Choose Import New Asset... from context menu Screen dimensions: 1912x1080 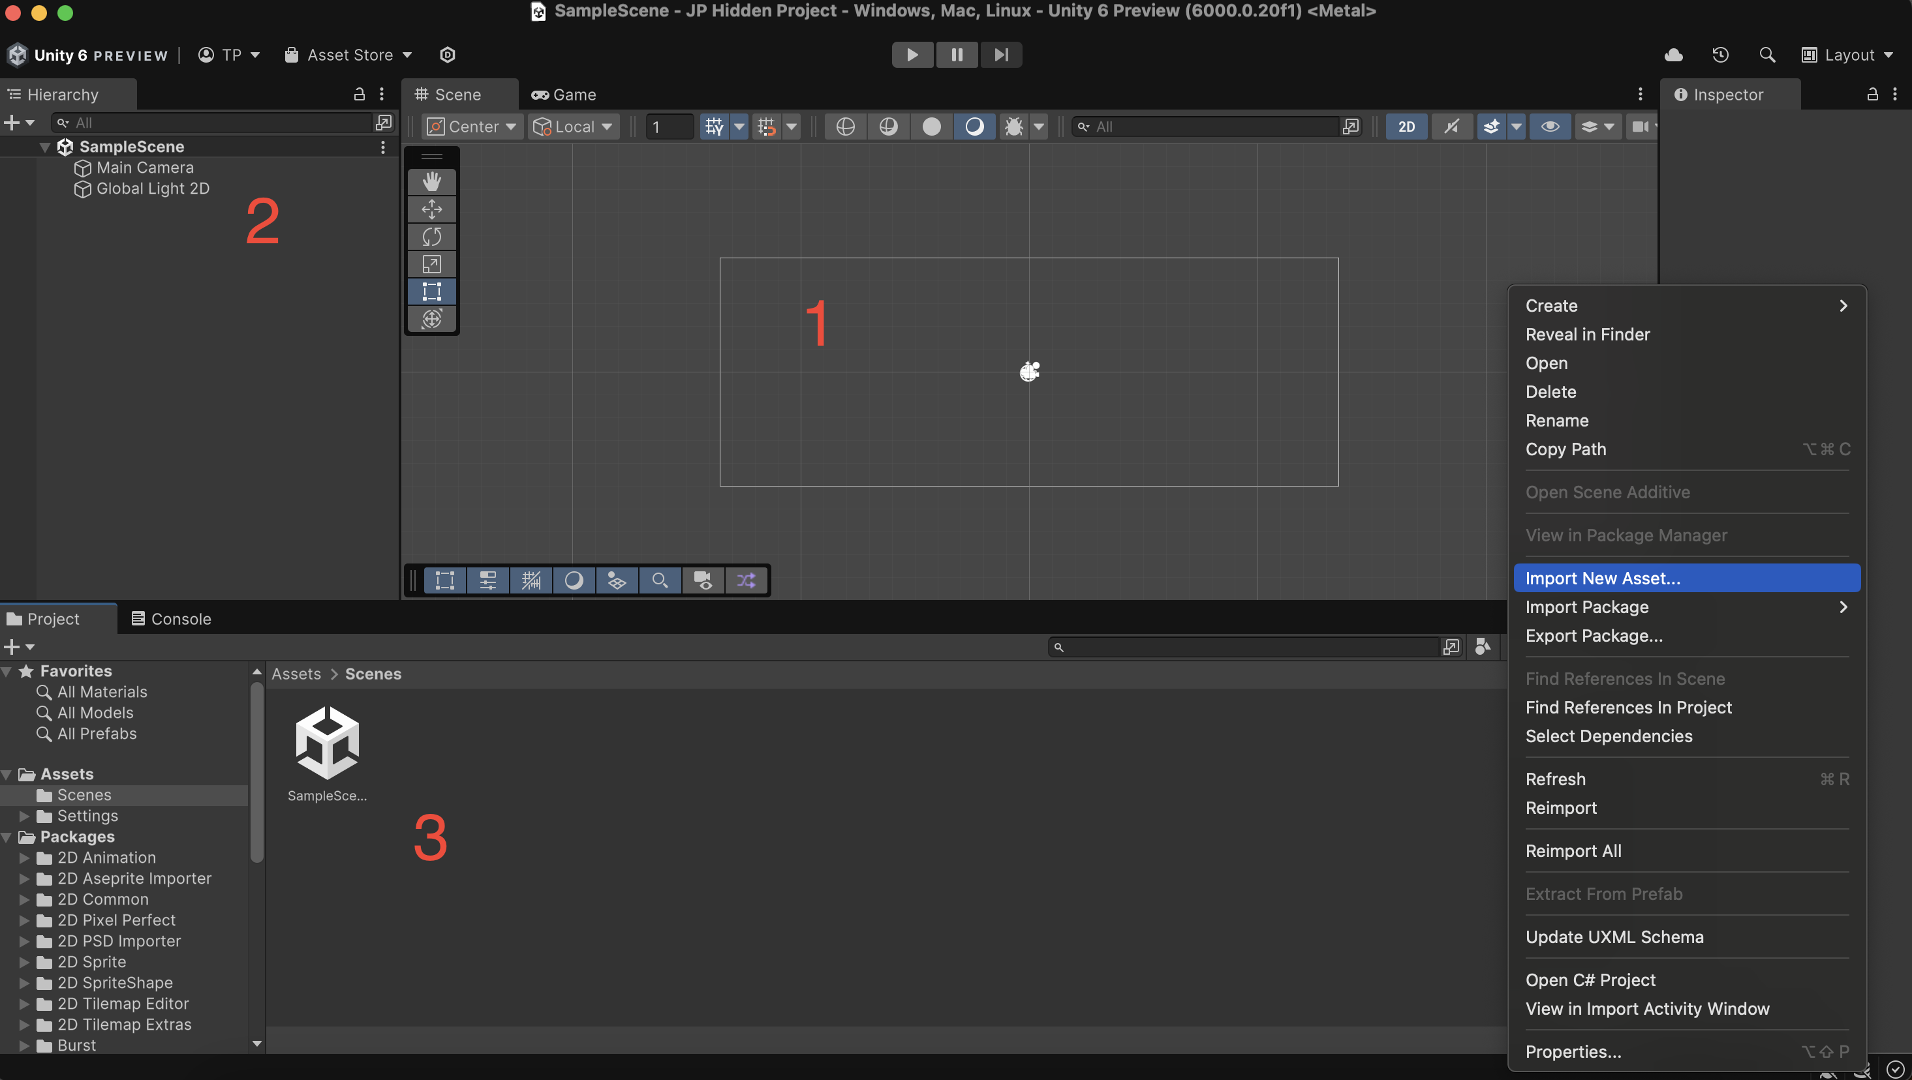(1686, 578)
